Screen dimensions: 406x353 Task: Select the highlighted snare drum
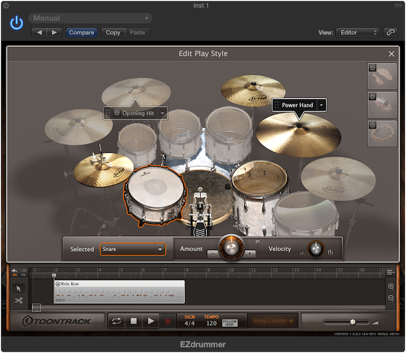pyautogui.click(x=155, y=194)
